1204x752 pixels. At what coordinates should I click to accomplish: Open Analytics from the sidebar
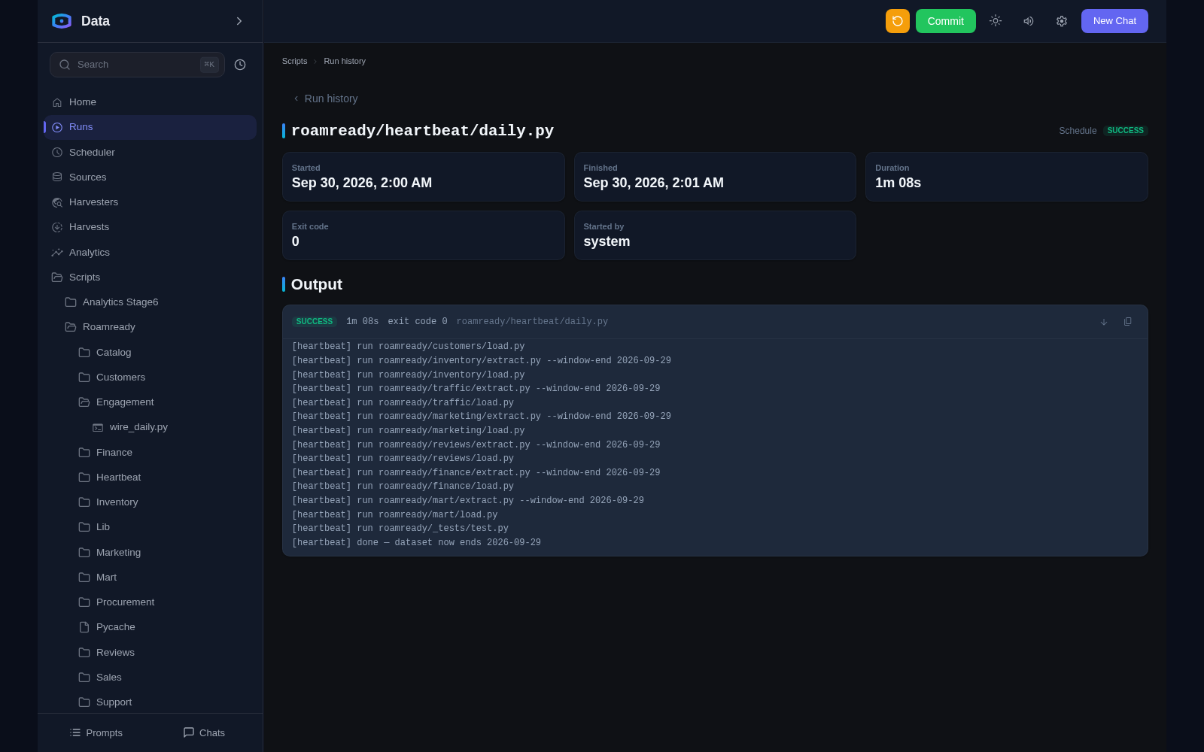pos(150,253)
